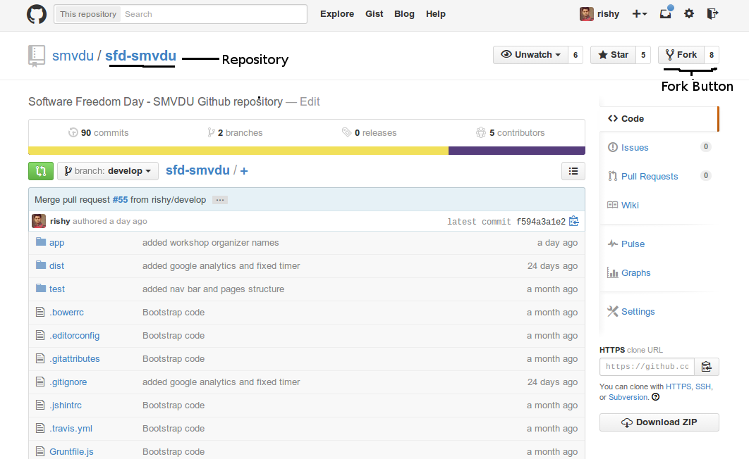View the 90 commits
749x459 pixels.
tap(99, 132)
